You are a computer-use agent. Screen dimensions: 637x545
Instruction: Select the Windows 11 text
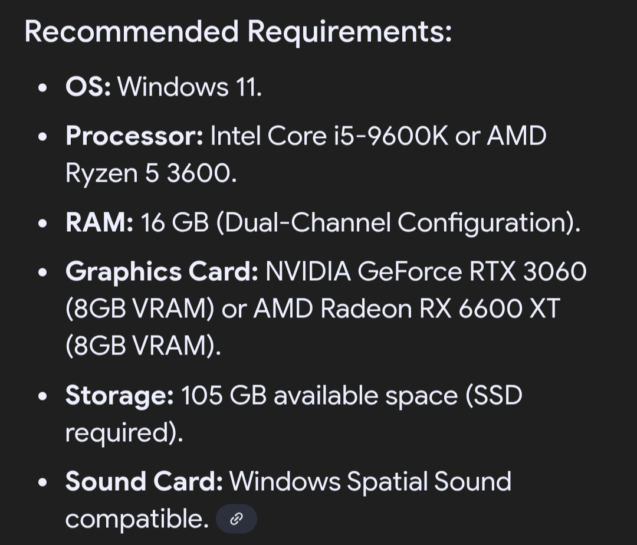point(189,87)
